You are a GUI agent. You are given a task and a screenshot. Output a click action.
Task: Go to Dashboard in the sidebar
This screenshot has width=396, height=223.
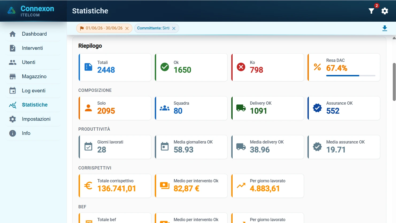[33, 34]
